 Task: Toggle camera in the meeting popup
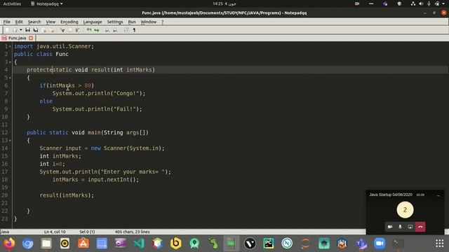coord(390,227)
